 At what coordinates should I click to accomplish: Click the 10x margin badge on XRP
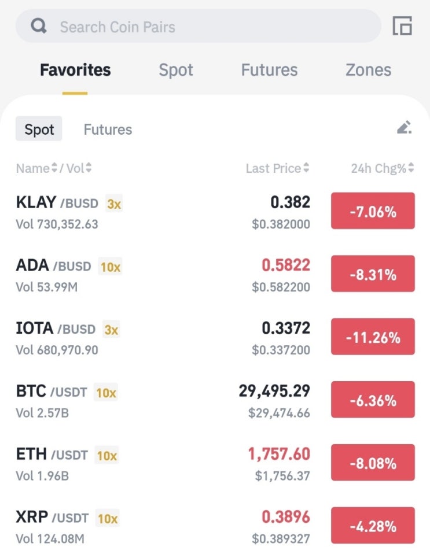pyautogui.click(x=108, y=518)
